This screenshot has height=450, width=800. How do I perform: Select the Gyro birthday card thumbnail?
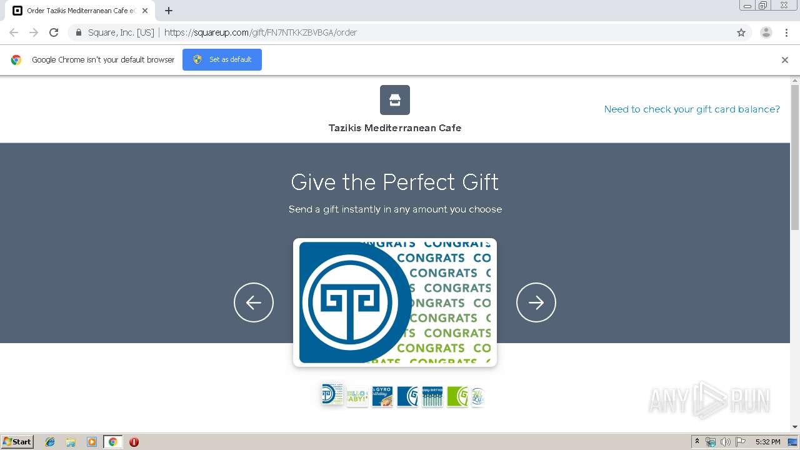pyautogui.click(x=382, y=397)
